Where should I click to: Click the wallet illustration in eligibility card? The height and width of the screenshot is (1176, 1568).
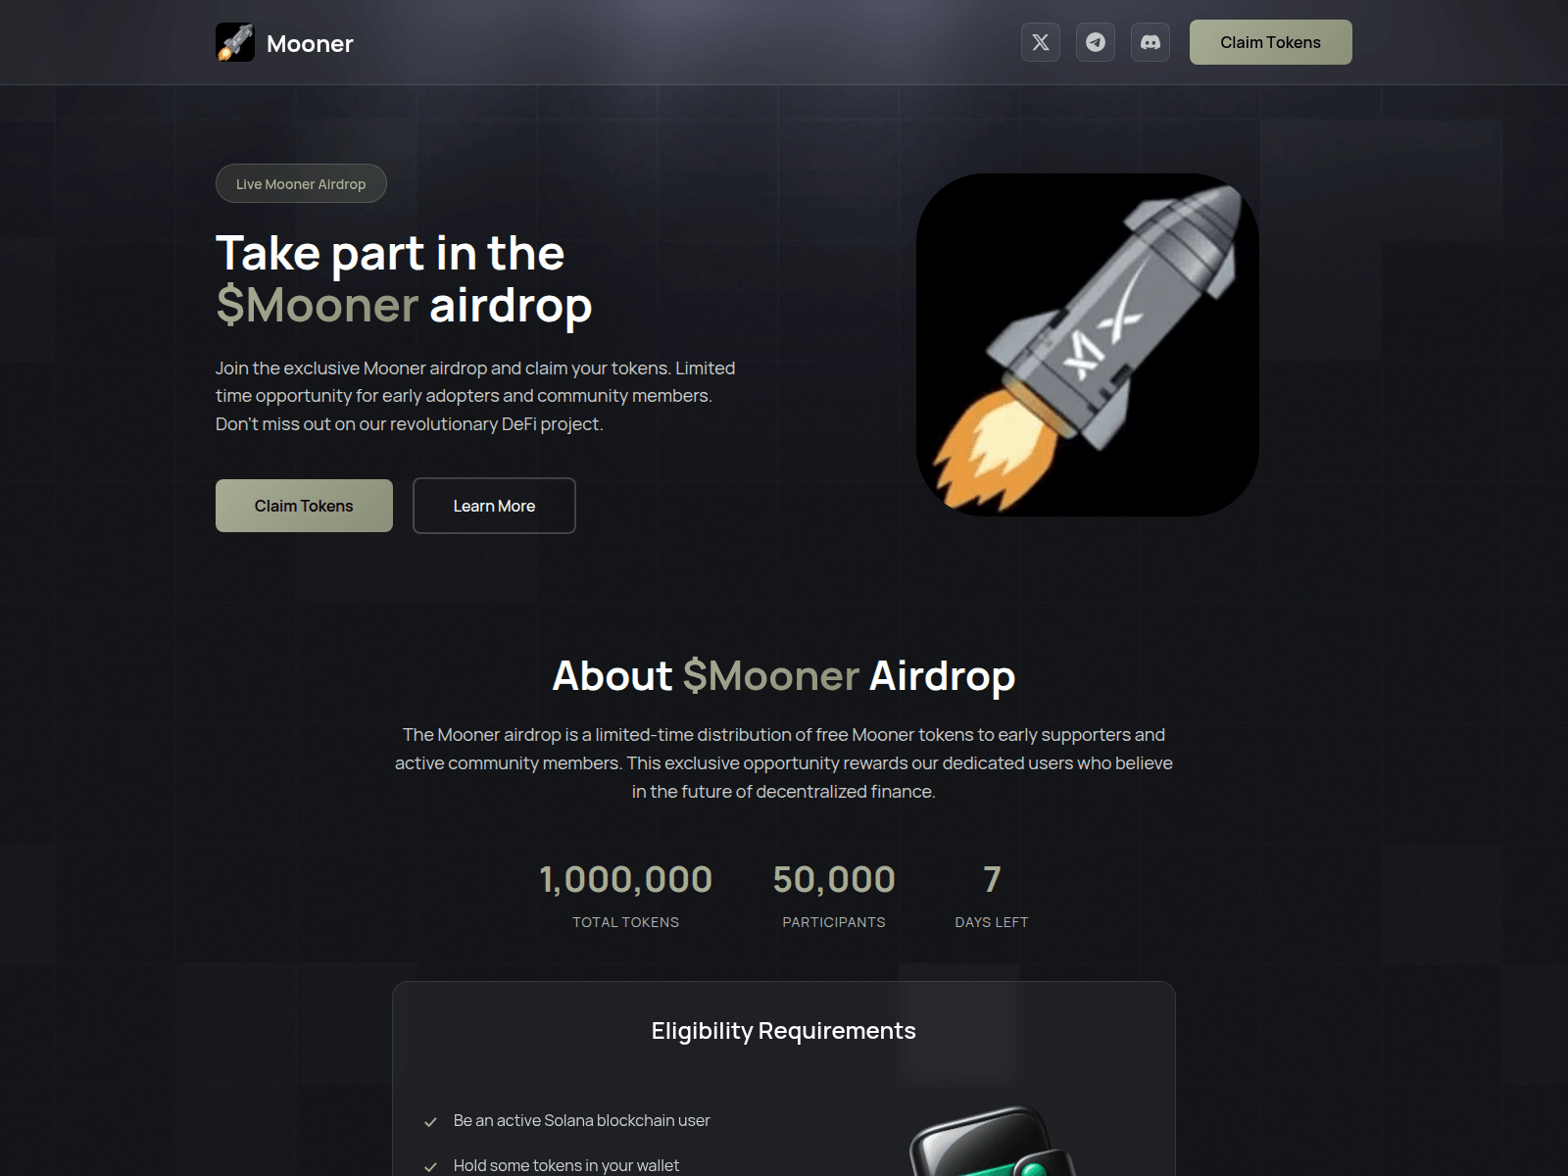[x=990, y=1142]
